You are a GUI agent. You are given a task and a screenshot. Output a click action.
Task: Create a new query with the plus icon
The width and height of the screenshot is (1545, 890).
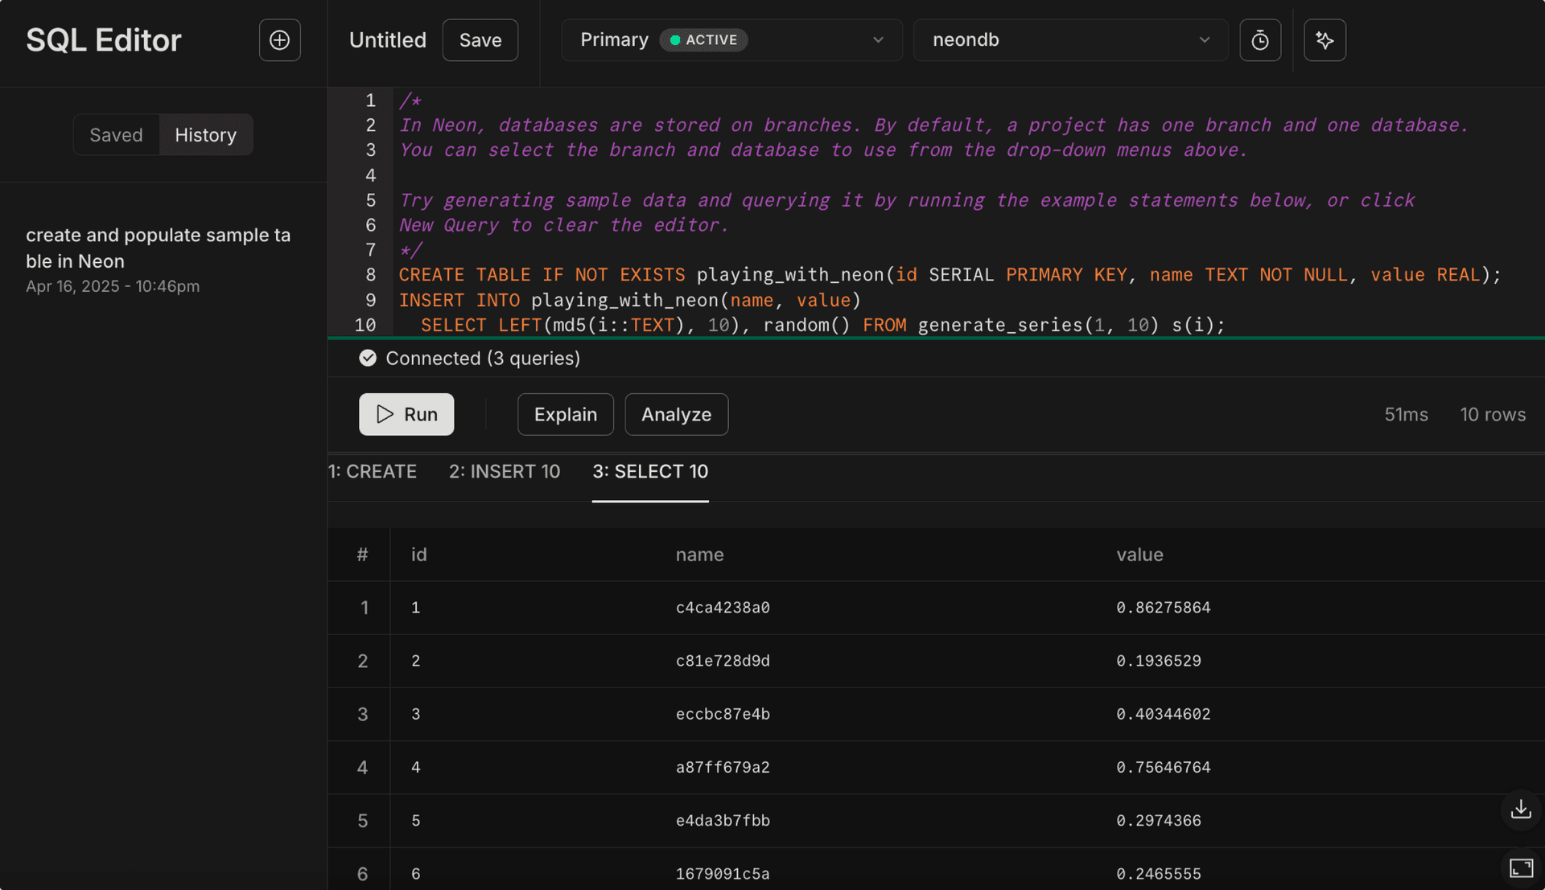pyautogui.click(x=279, y=39)
